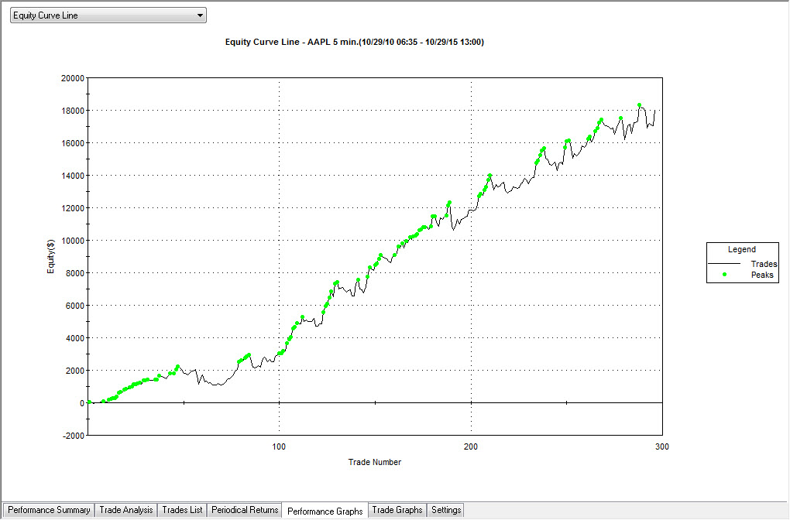The height and width of the screenshot is (520, 790).
Task: Select the Trade Number axis label
Action: pyautogui.click(x=375, y=462)
